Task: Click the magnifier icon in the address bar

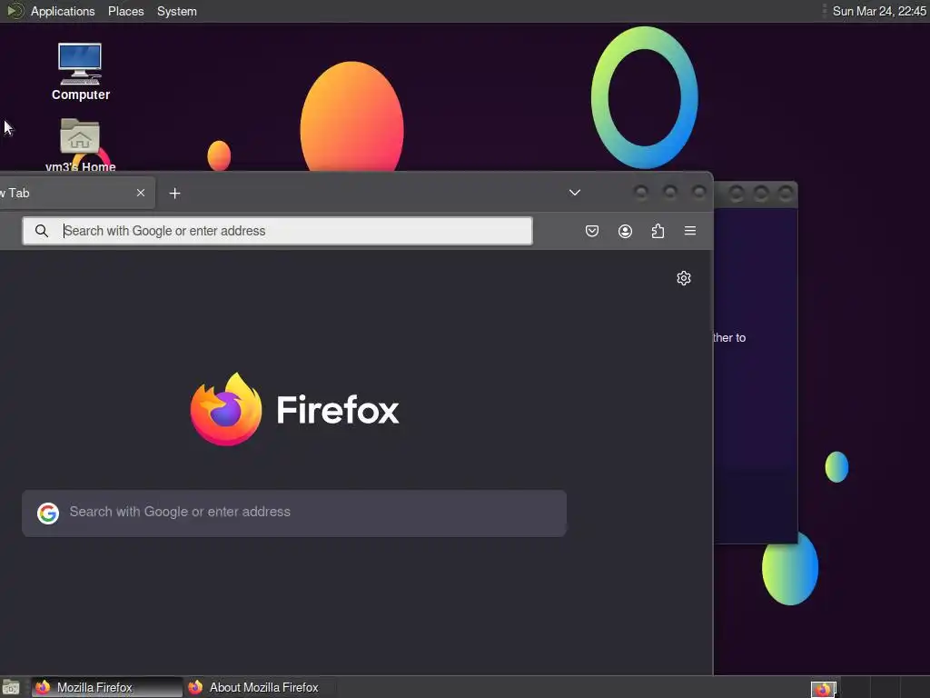Action: click(42, 231)
